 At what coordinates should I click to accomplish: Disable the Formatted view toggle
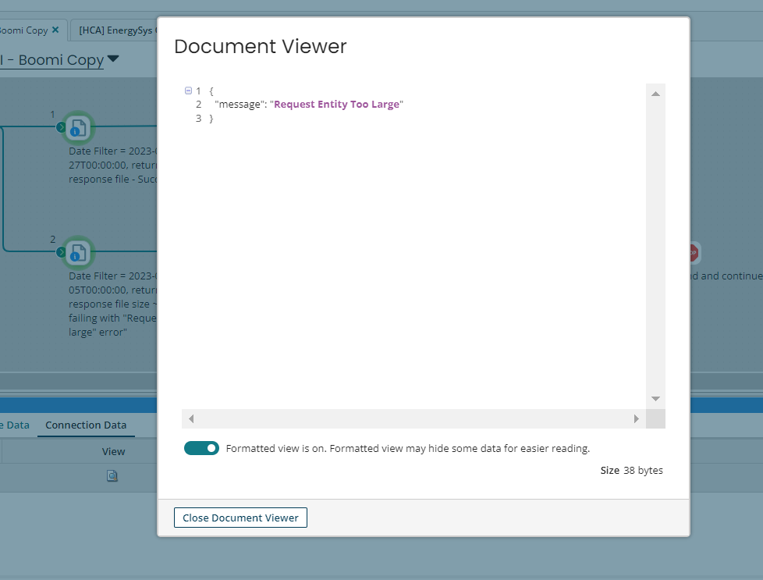[201, 448]
